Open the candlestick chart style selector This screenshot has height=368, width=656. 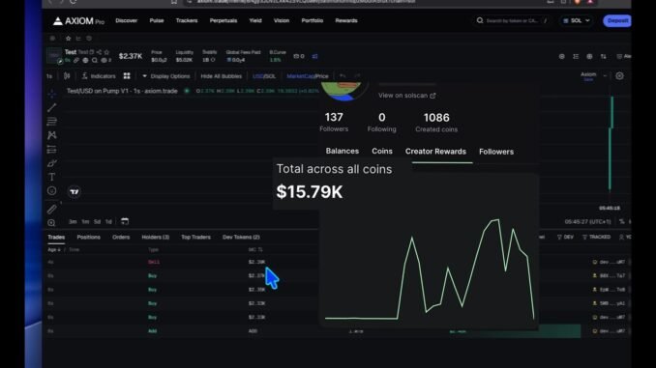click(67, 76)
